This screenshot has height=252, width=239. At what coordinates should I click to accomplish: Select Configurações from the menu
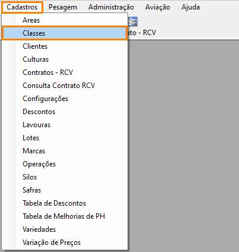65,99
